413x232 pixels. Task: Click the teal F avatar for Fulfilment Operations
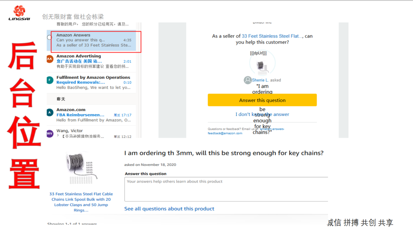[50, 80]
